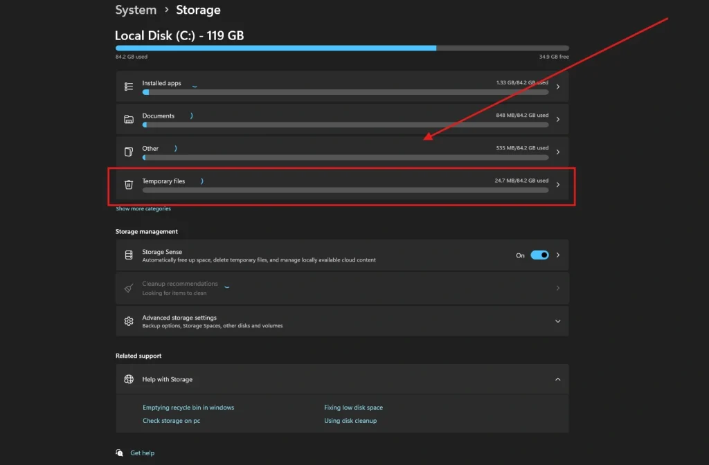The image size is (709, 465).
Task: Click the Installed apps usage bar
Action: (345, 92)
